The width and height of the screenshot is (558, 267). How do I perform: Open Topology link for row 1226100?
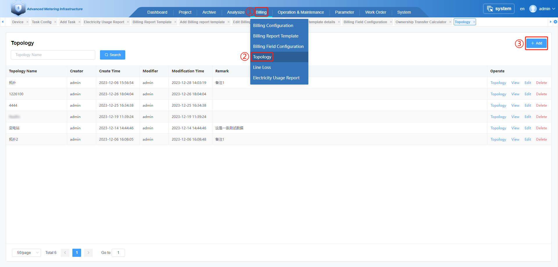pos(498,94)
